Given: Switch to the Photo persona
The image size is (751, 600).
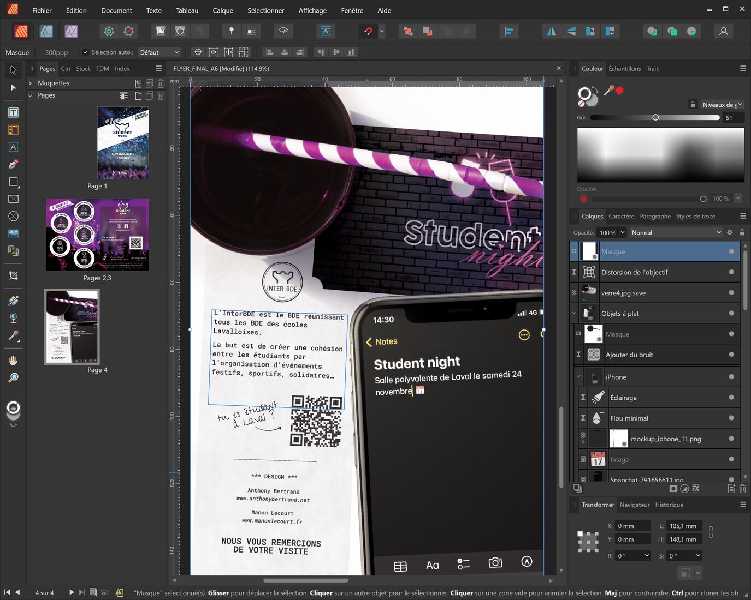Looking at the screenshot, I should coord(72,31).
